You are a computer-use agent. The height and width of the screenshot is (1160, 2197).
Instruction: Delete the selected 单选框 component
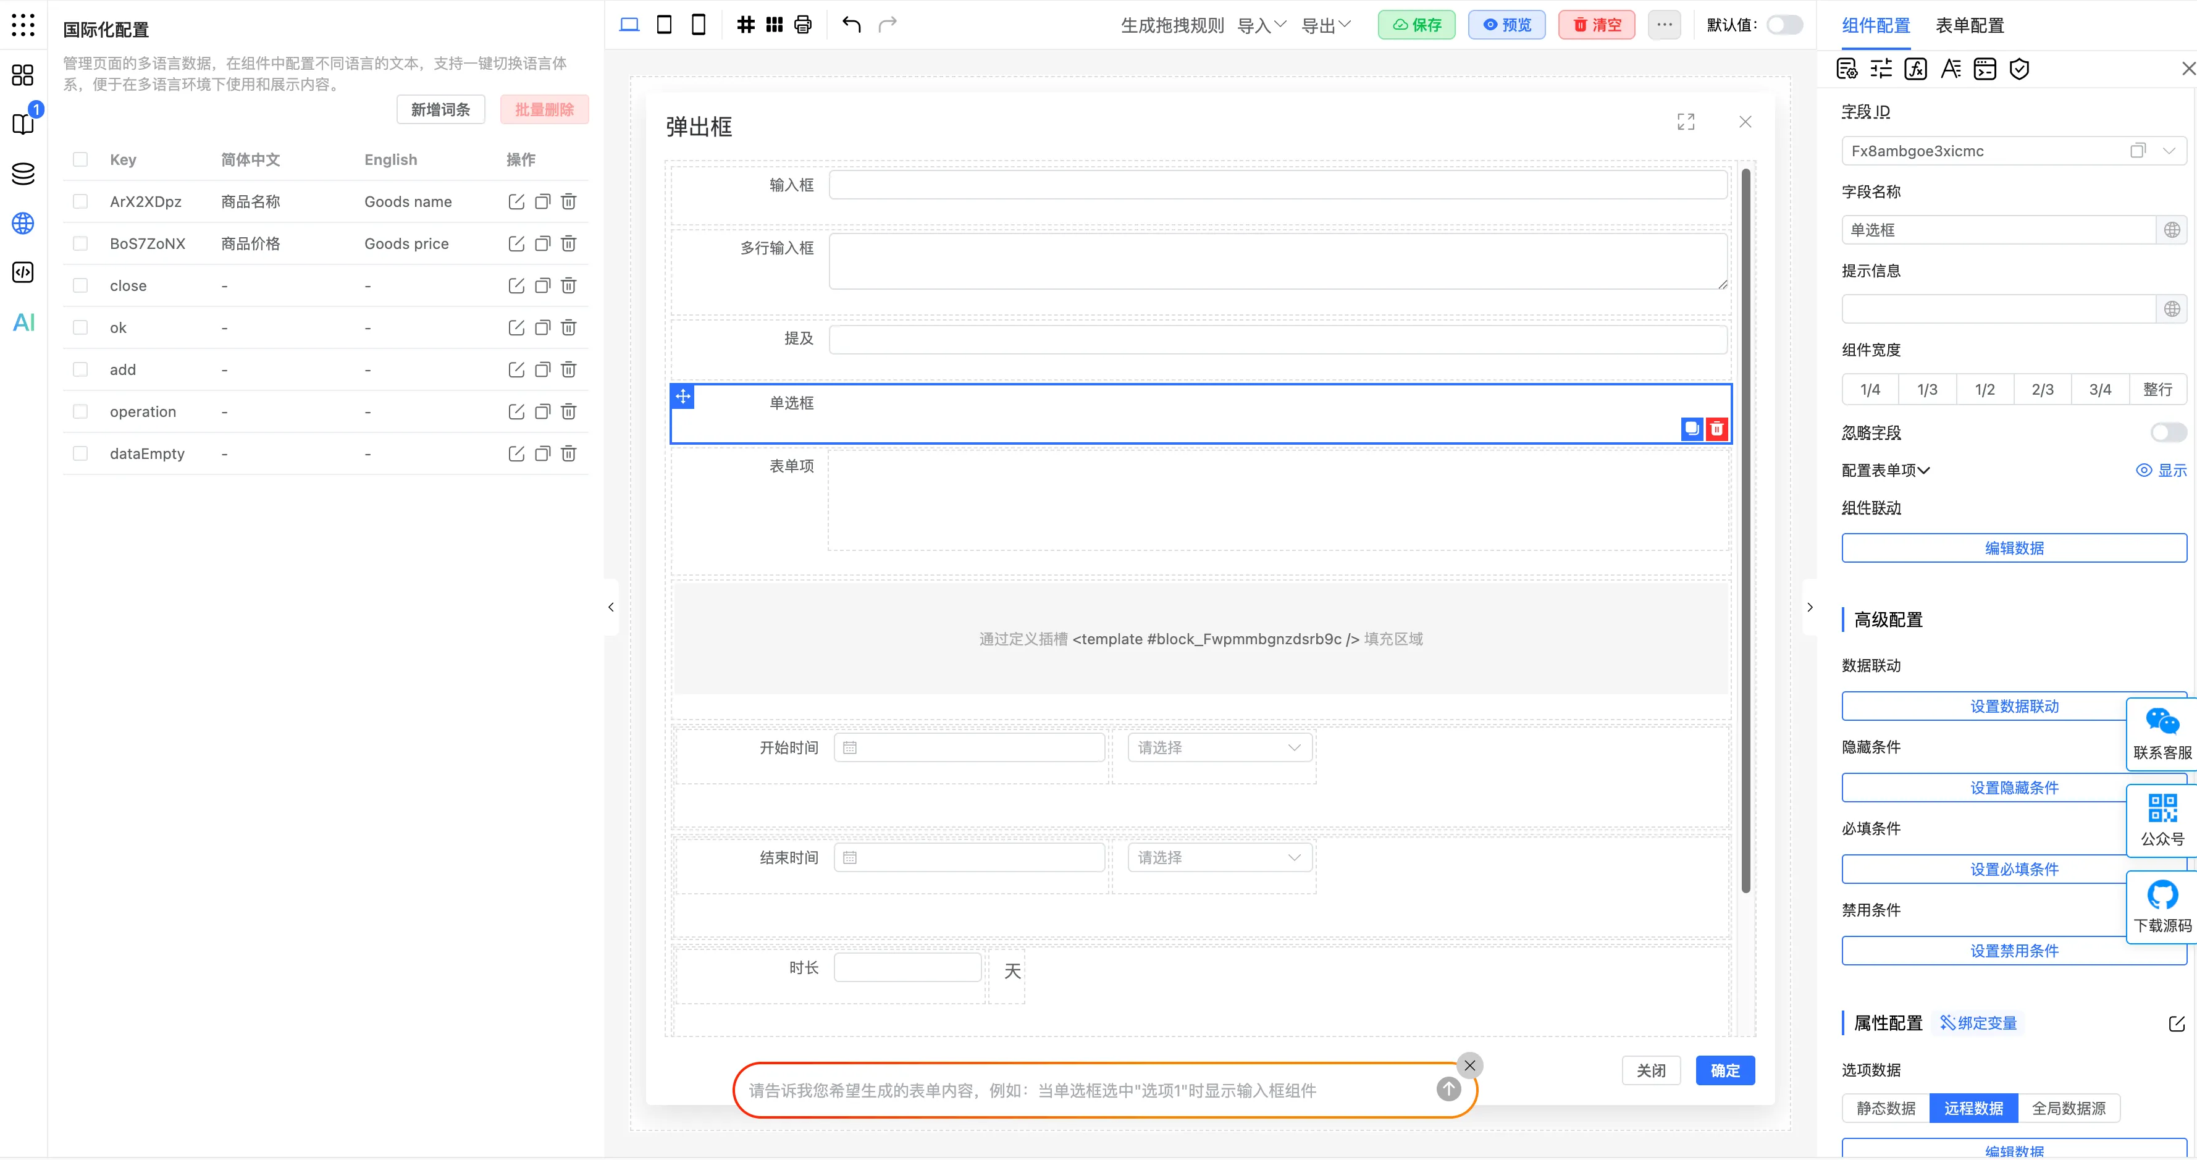point(1717,428)
